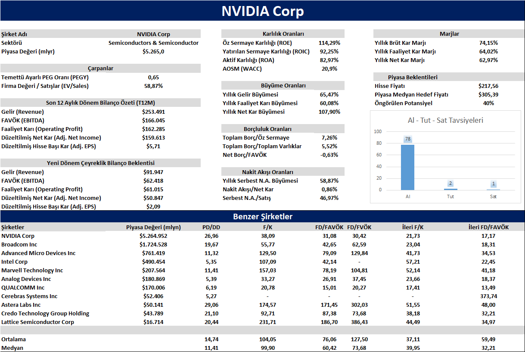Select the T12M Gelir value $253.491
Screen dimensions: 525x352
pos(153,112)
